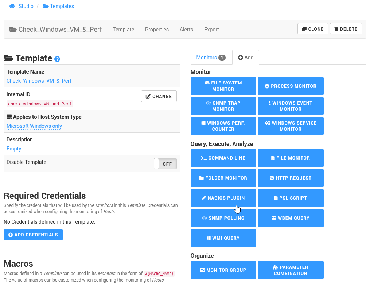370x287 pixels.
Task: Add a Process Monitor
Action: point(291,86)
